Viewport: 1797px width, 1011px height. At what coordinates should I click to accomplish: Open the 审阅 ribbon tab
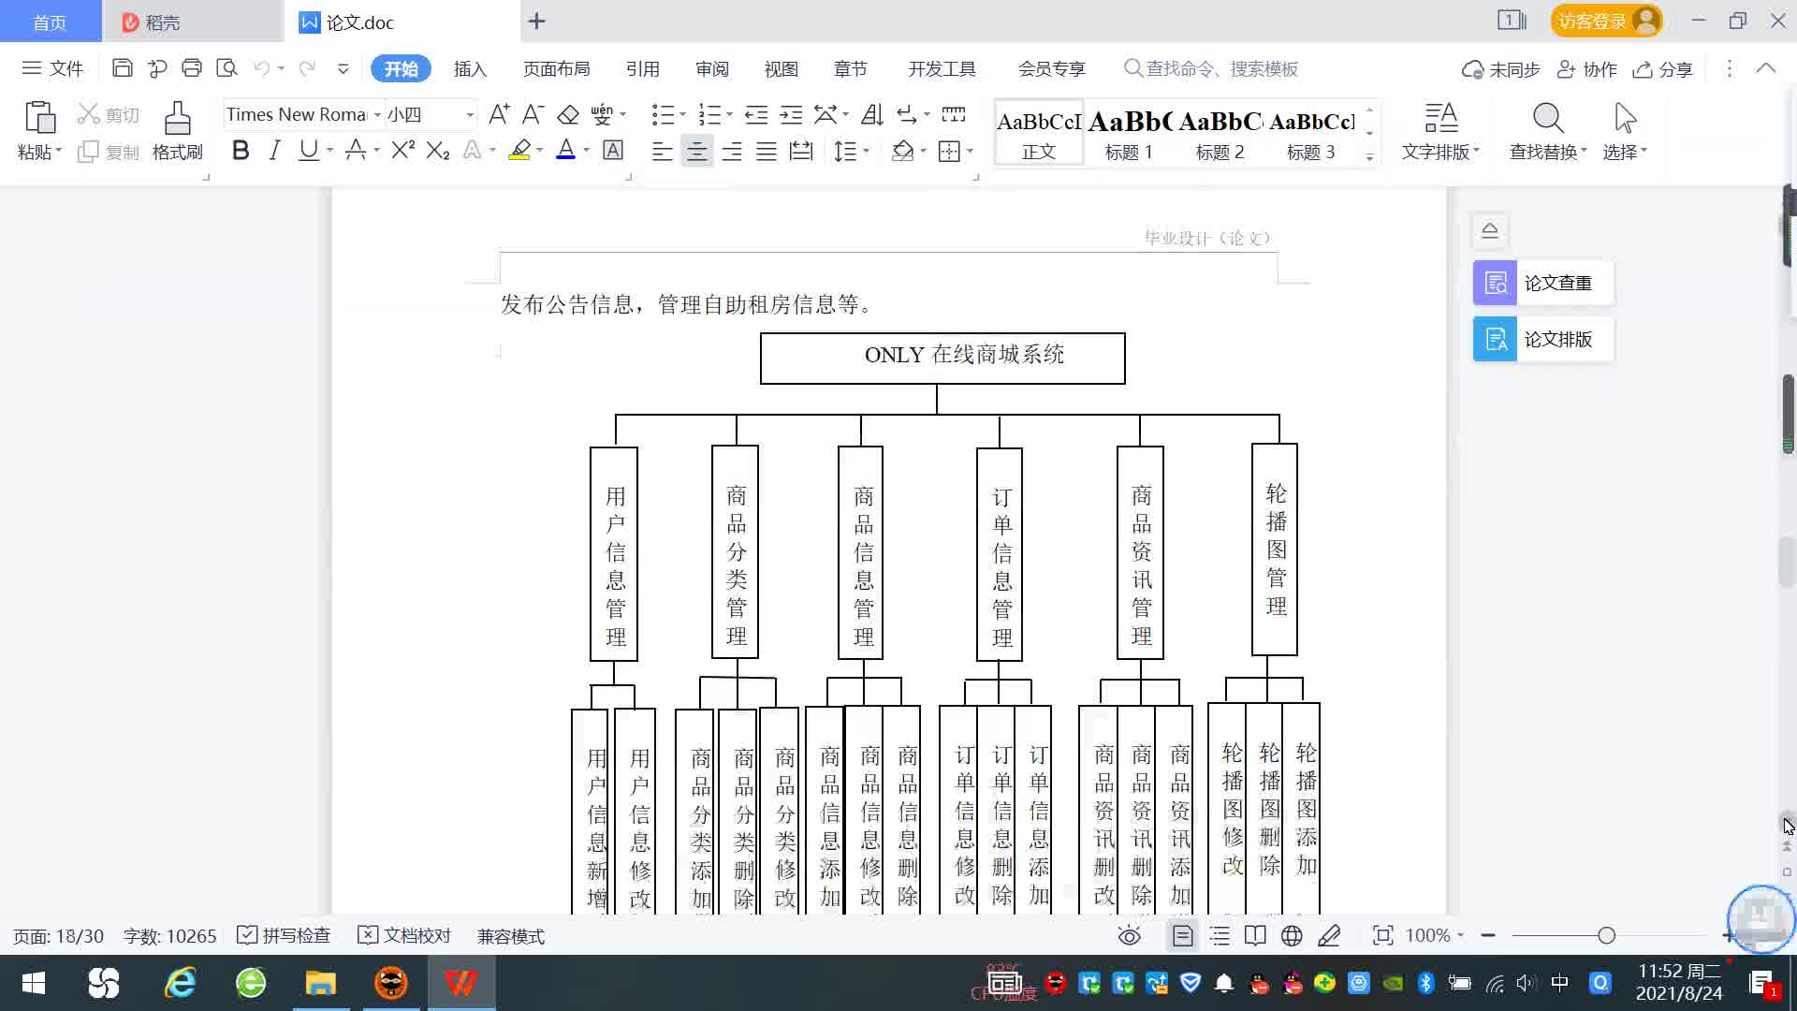pos(711,68)
